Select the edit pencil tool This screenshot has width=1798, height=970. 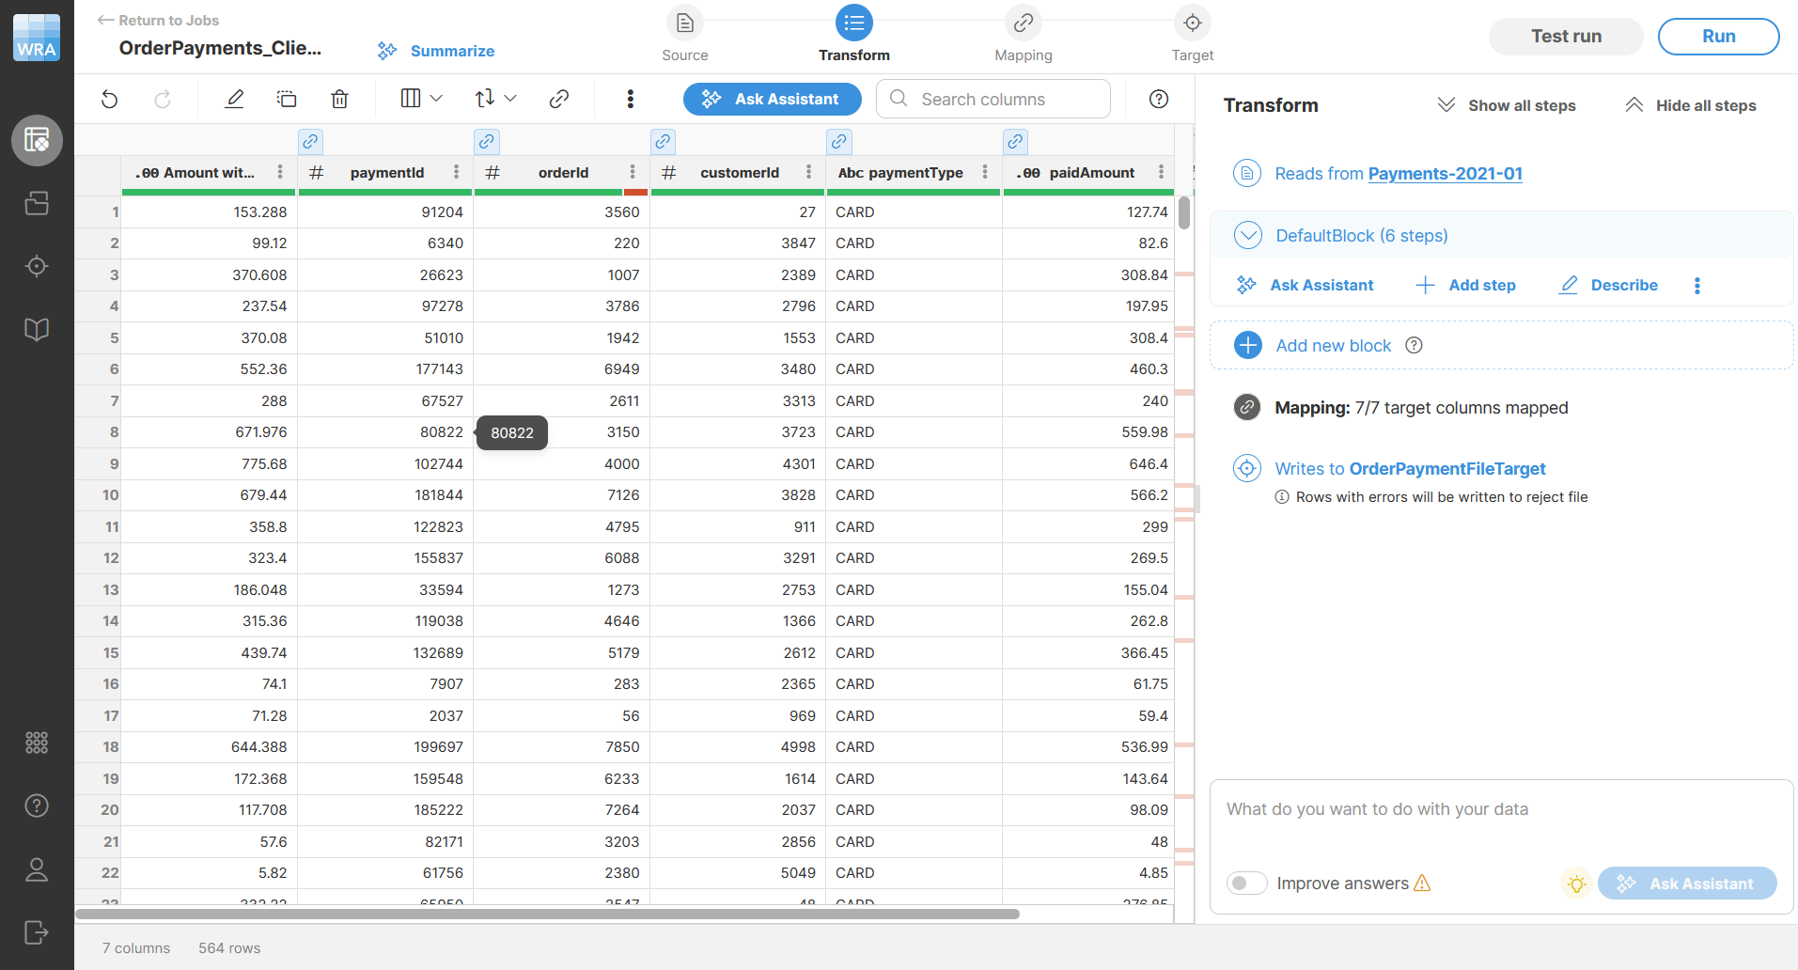(x=234, y=98)
